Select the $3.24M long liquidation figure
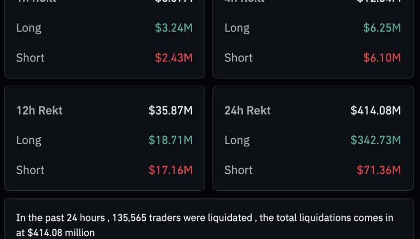The height and width of the screenshot is (239, 420). [x=173, y=28]
